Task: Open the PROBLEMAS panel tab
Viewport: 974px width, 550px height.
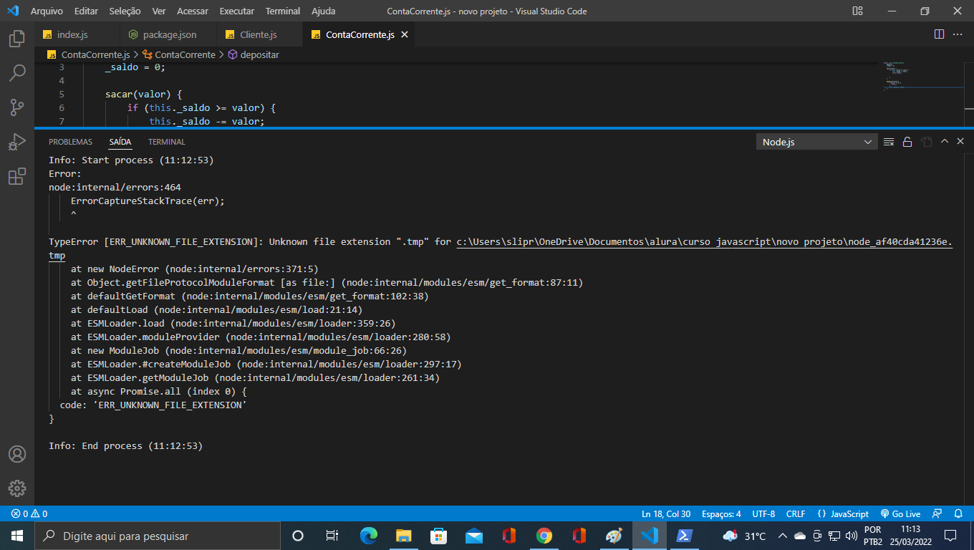Action: (x=71, y=142)
